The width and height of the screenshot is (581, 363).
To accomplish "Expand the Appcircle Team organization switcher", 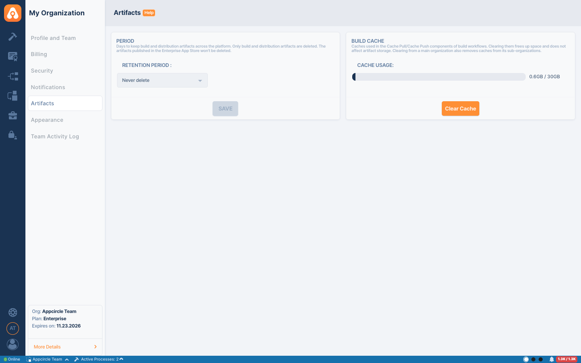I will click(47, 359).
